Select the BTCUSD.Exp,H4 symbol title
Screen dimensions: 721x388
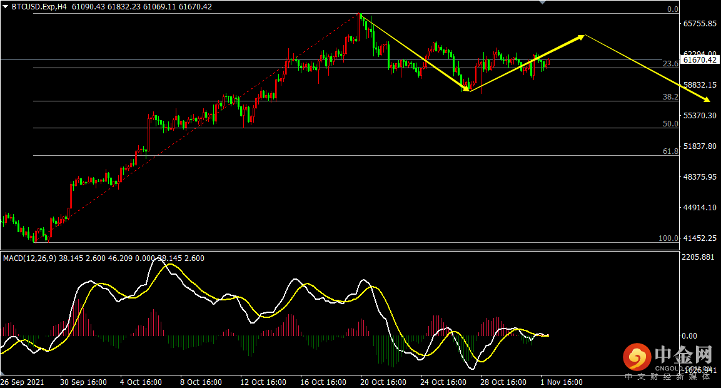point(39,7)
